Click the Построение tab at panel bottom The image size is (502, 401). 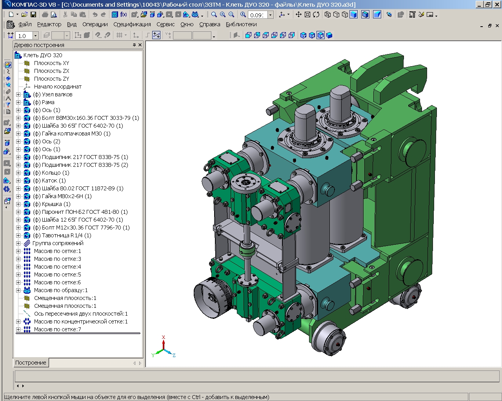[31, 363]
